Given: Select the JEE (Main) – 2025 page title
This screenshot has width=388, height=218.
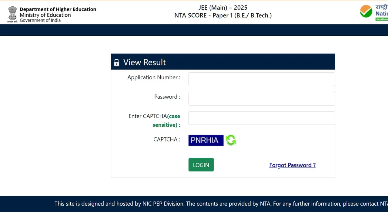Looking at the screenshot, I should point(223,7).
